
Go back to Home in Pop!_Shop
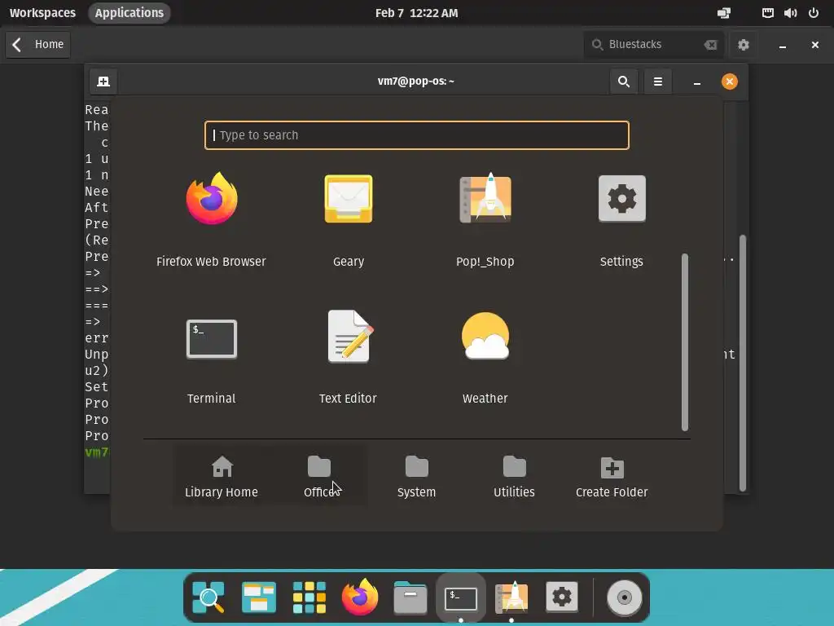click(x=38, y=44)
